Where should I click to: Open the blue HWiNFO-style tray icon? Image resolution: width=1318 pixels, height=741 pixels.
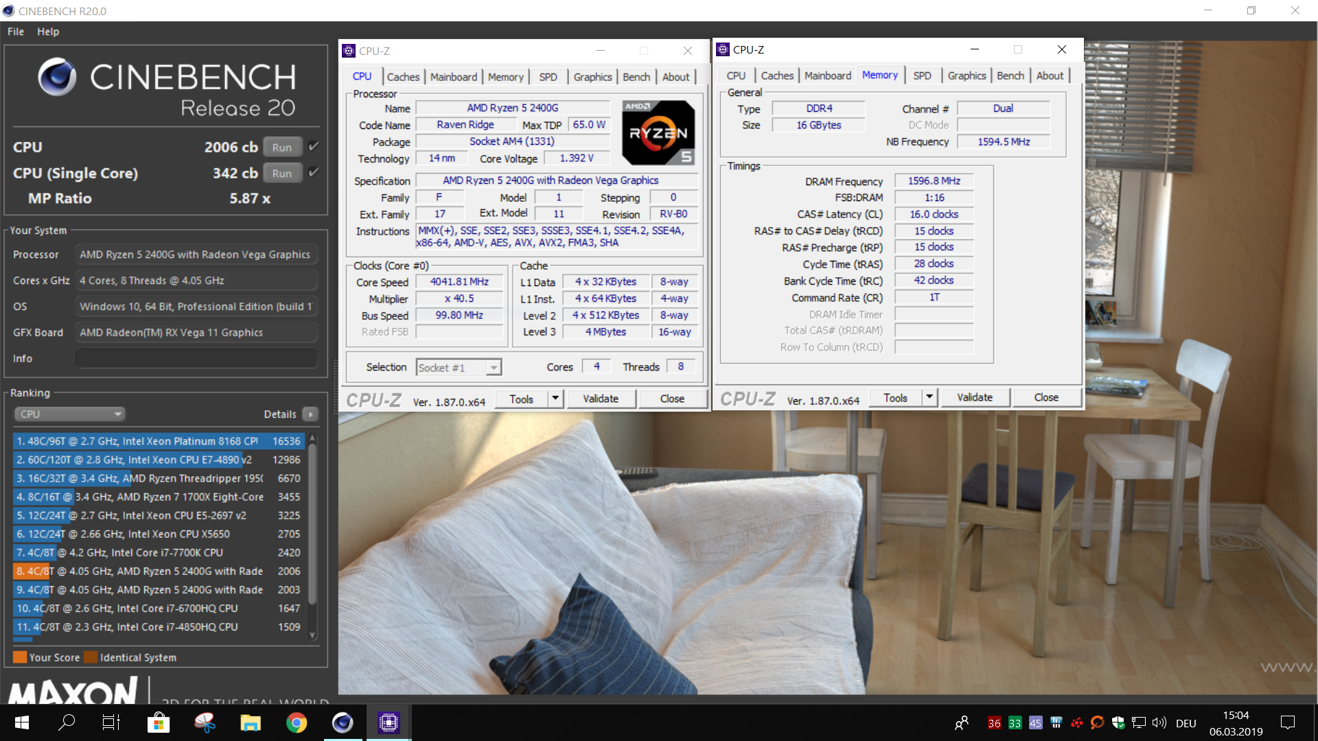coord(1056,722)
